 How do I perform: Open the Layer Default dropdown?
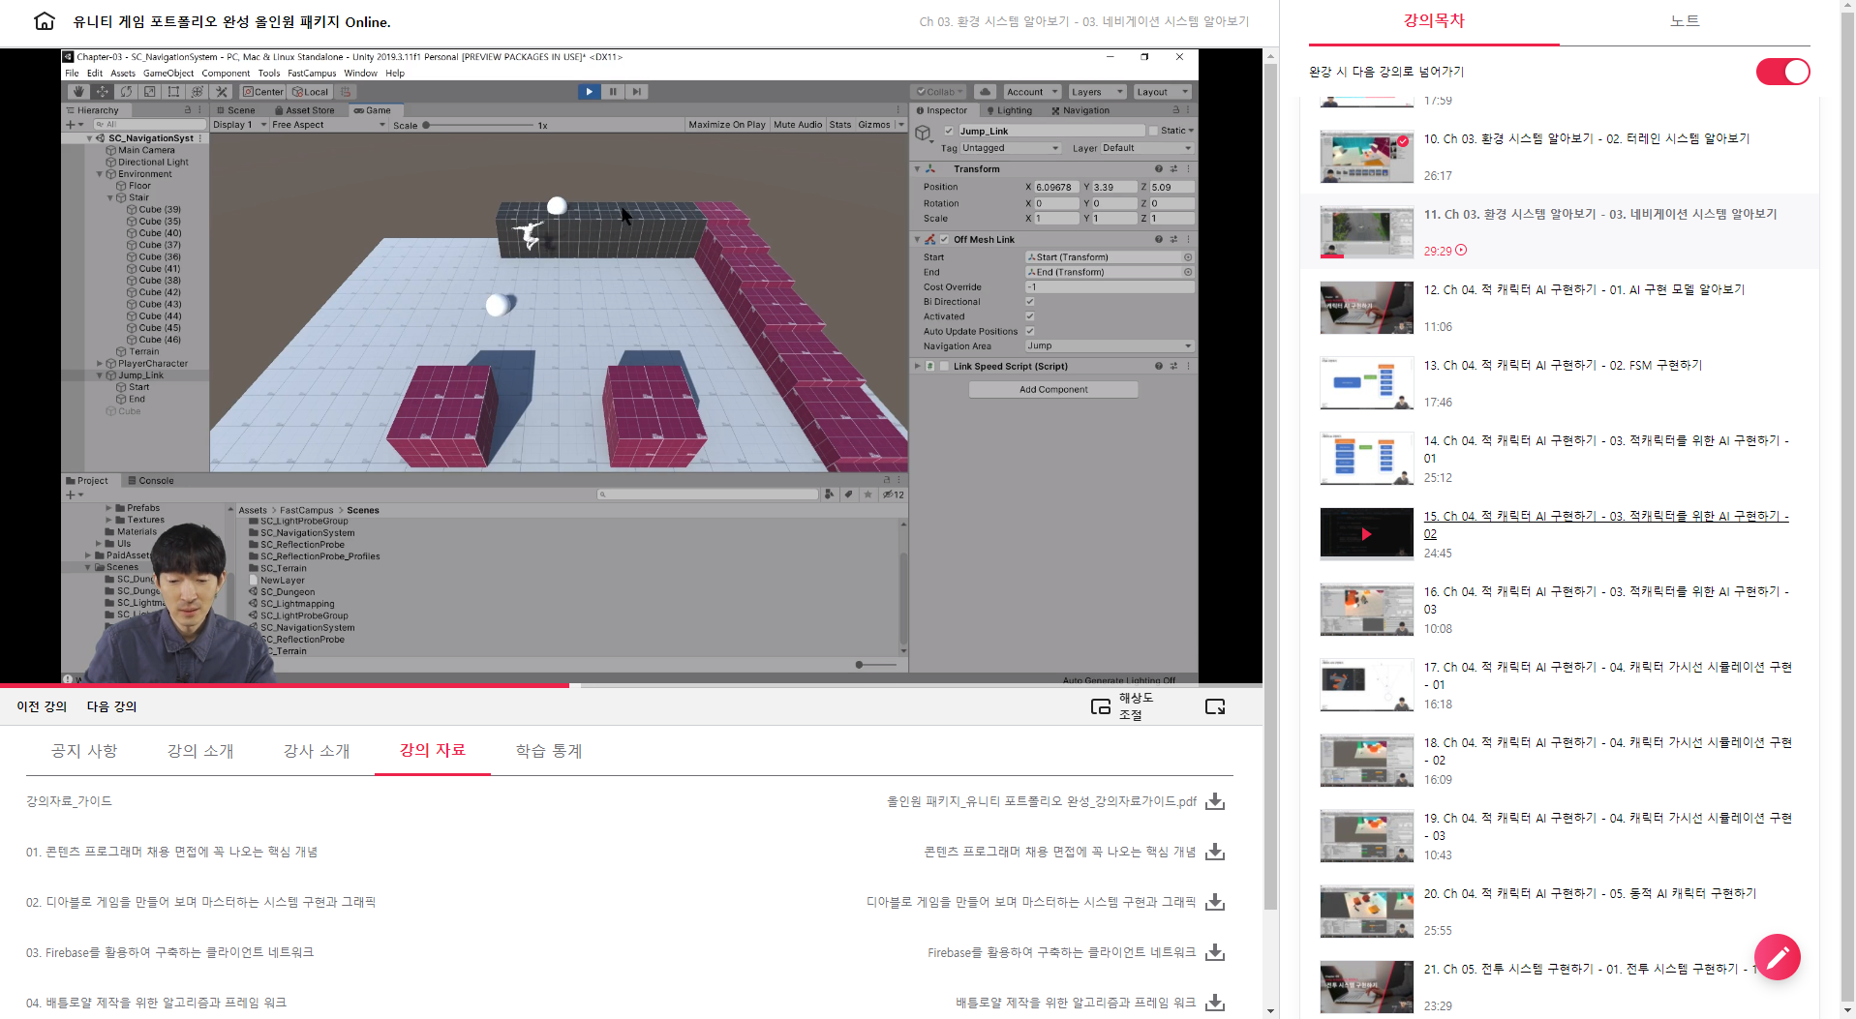tap(1147, 148)
